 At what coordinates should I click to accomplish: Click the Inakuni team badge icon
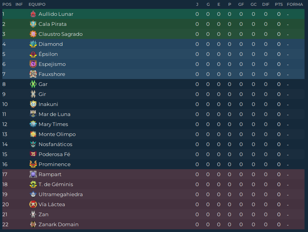pos(33,104)
